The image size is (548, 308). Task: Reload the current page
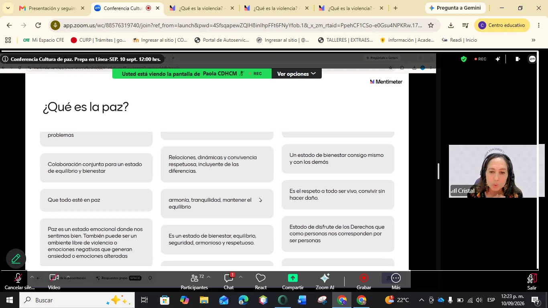pyautogui.click(x=38, y=25)
